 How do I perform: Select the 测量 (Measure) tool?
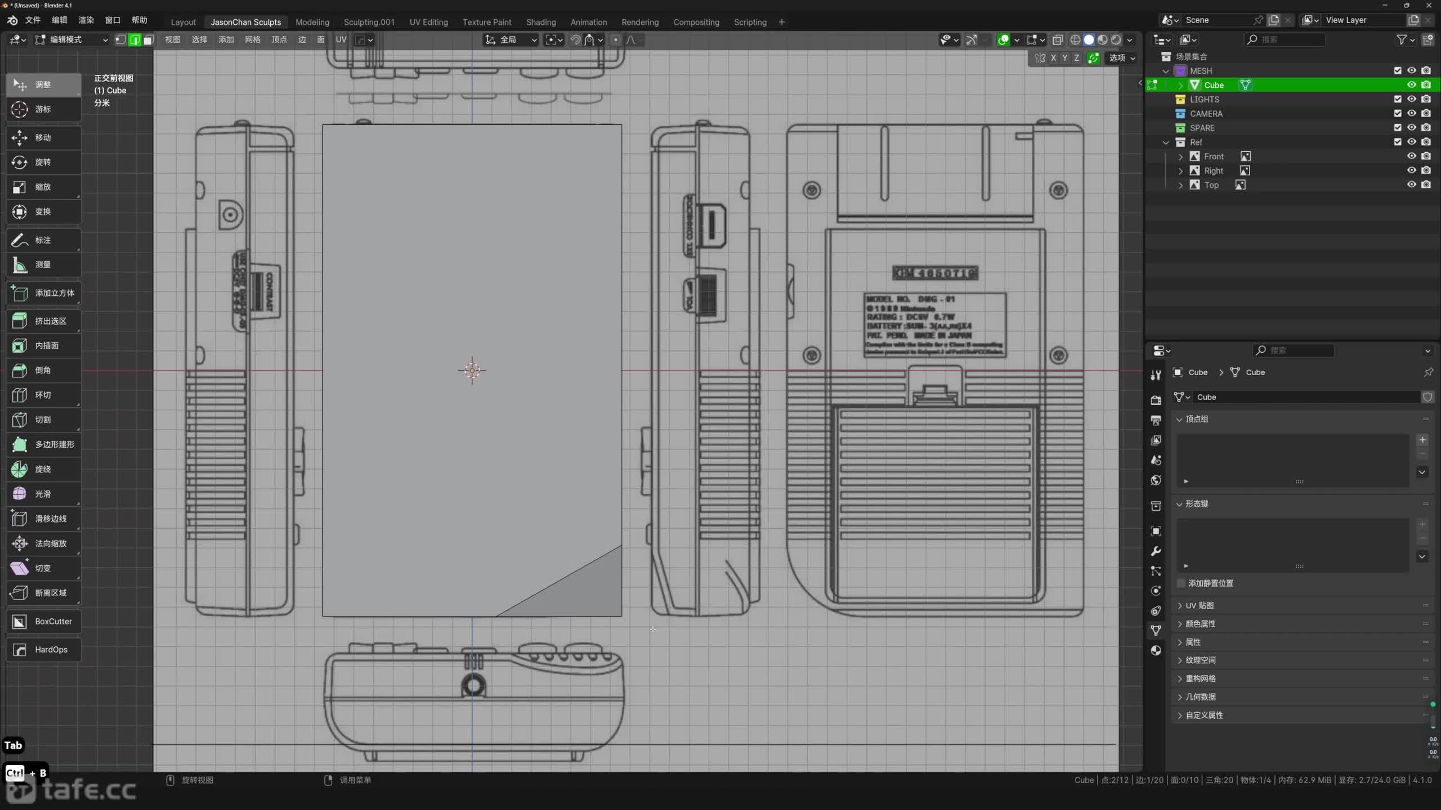[44, 264]
